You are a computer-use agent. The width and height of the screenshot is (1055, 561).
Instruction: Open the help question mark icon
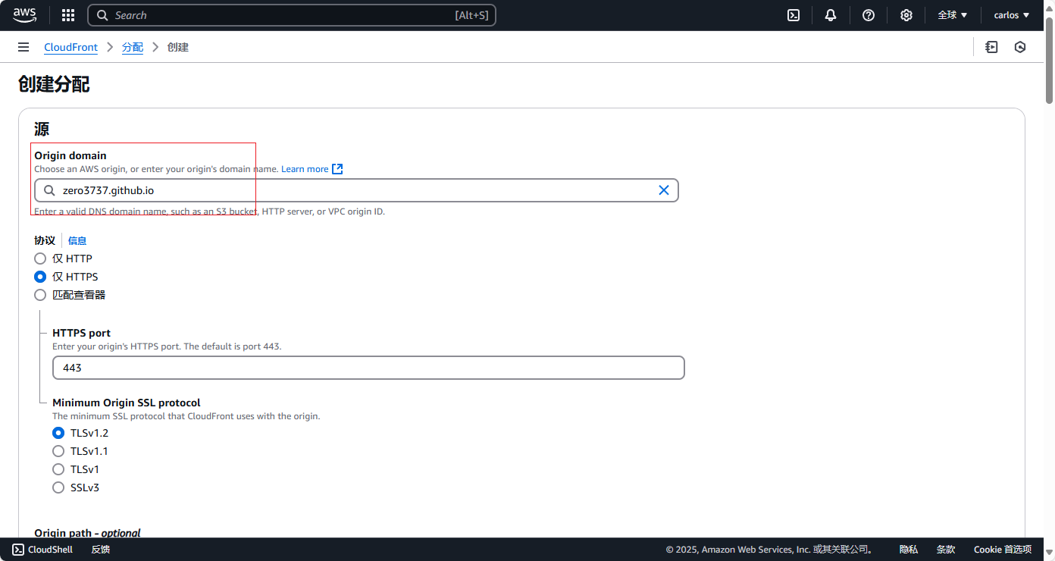click(869, 15)
